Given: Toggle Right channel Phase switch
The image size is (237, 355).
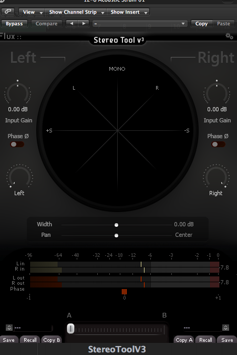Looking at the screenshot, I should [x=218, y=144].
